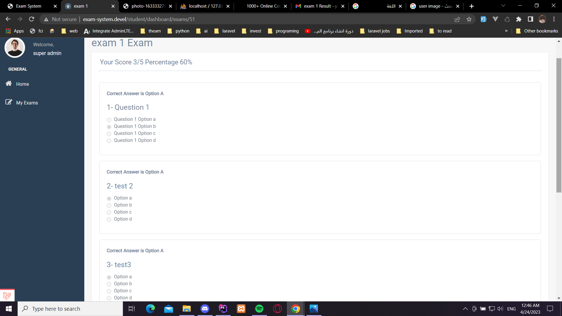Image resolution: width=562 pixels, height=316 pixels.
Task: Open File Explorer from the taskbar
Action: pyautogui.click(x=187, y=309)
